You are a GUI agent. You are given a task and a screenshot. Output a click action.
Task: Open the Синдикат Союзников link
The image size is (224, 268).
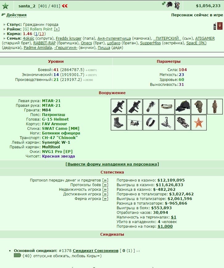click(96, 251)
